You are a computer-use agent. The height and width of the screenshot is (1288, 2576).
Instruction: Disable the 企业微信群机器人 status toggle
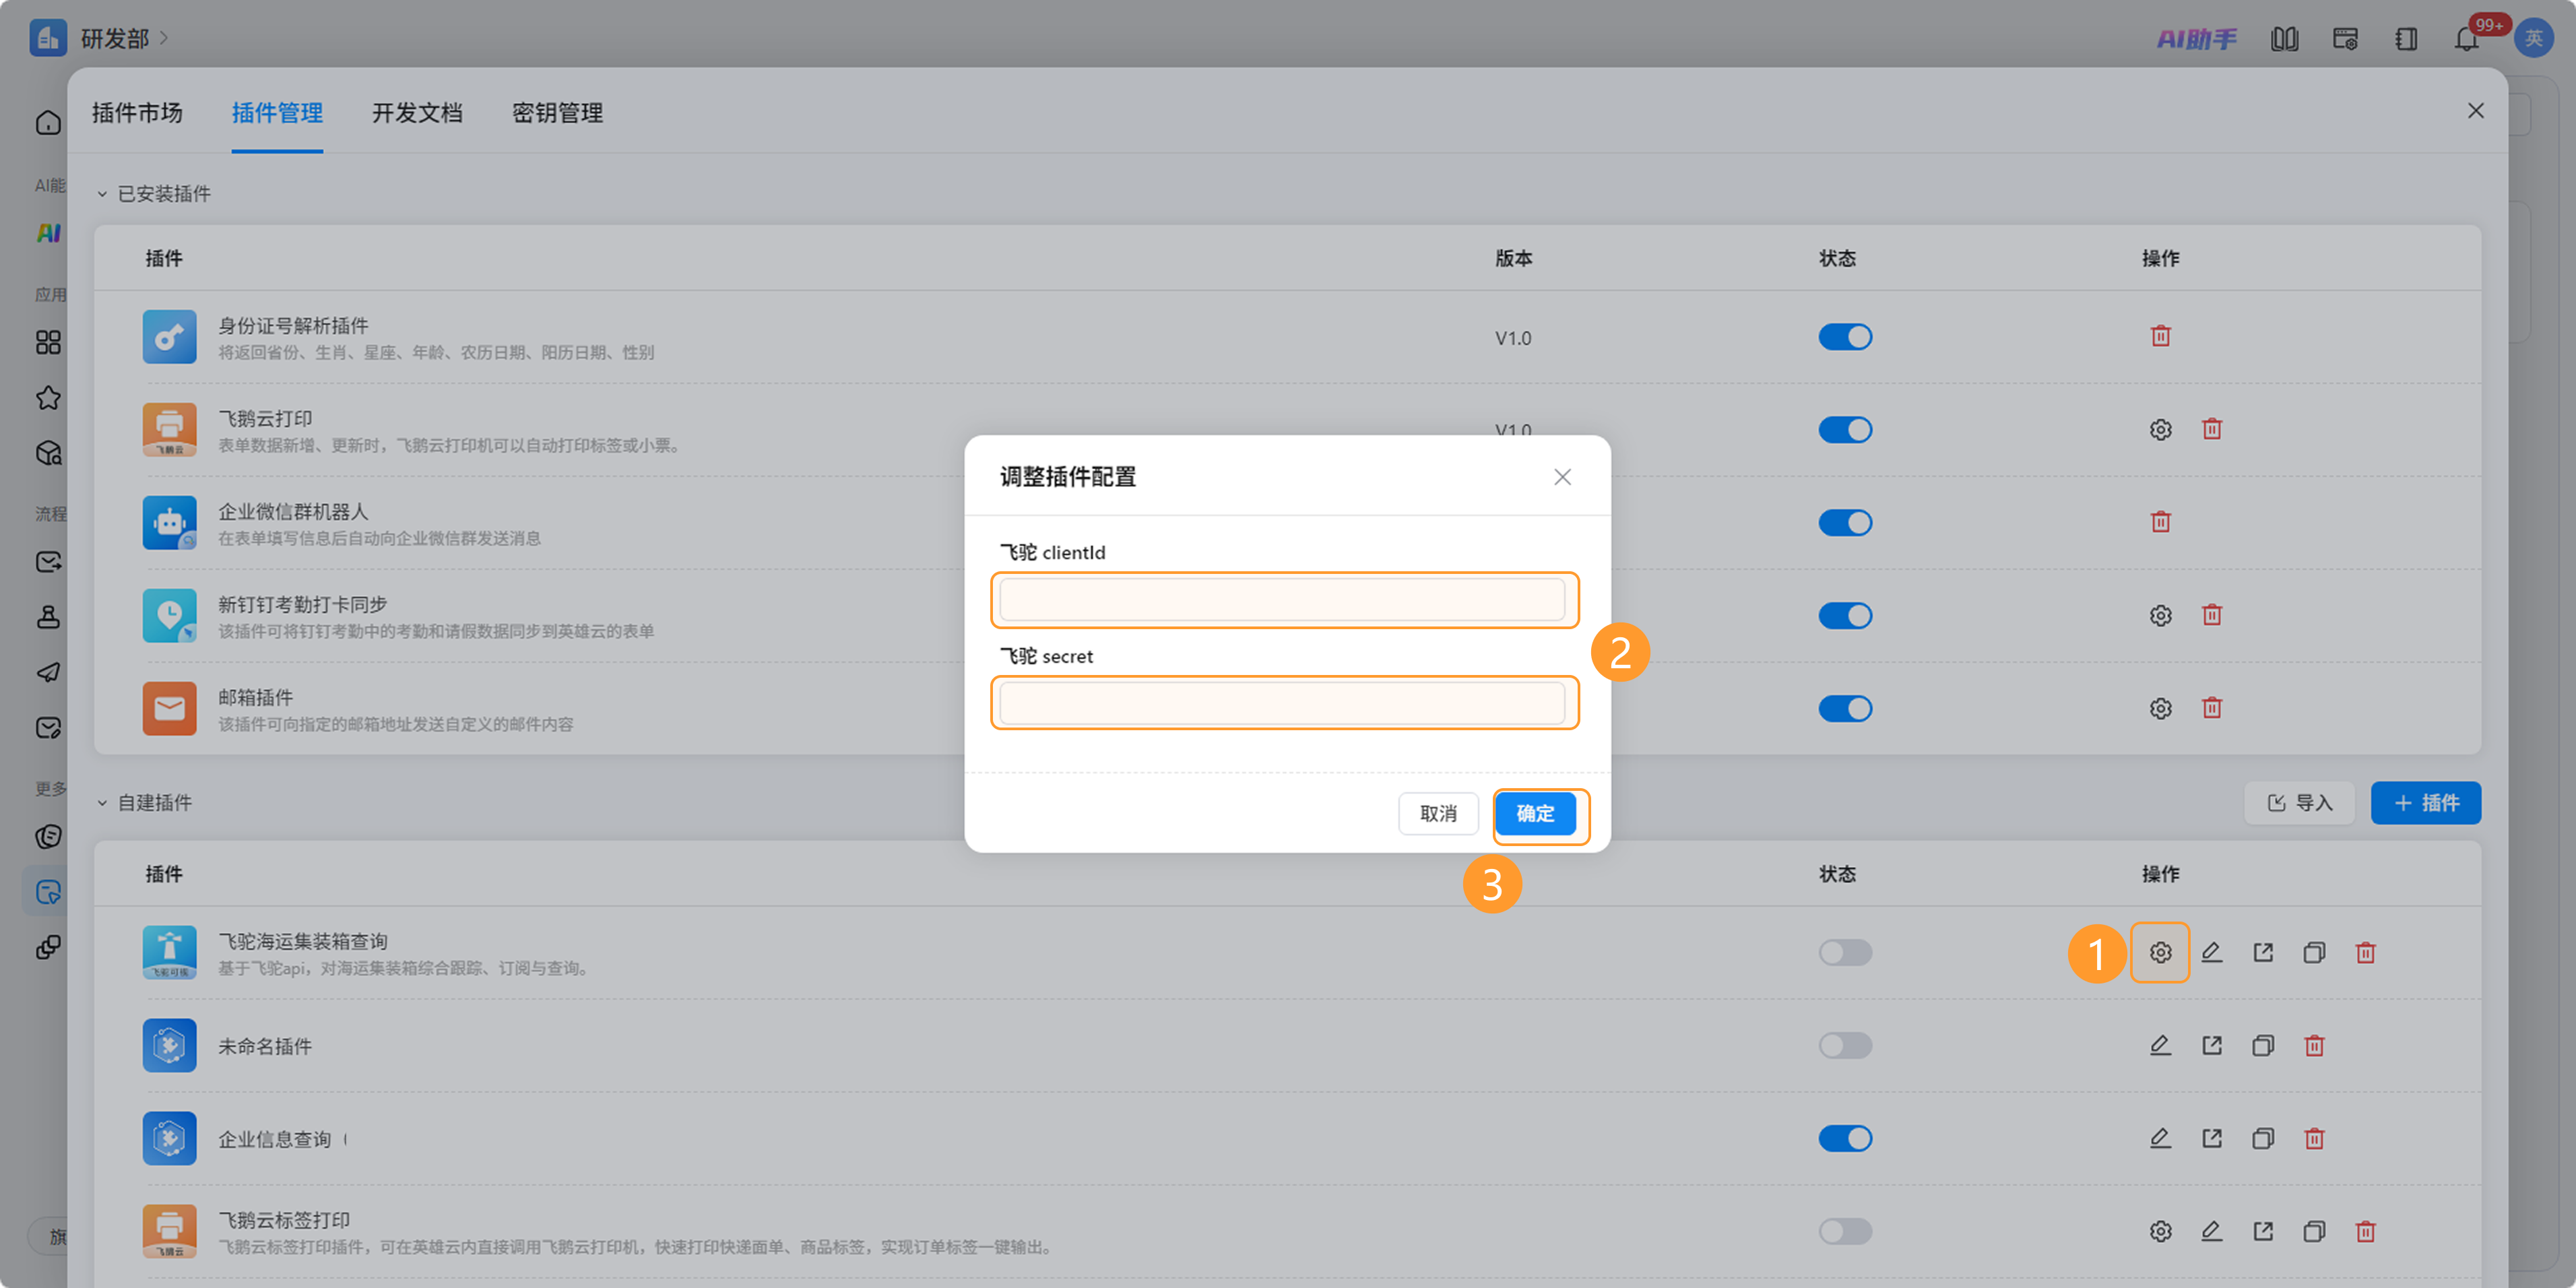point(1844,522)
